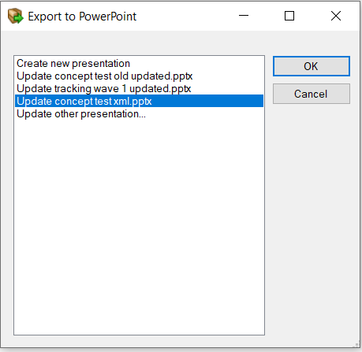Choose Update concept test old updated.pptx
The height and width of the screenshot is (352, 362).
click(139, 76)
